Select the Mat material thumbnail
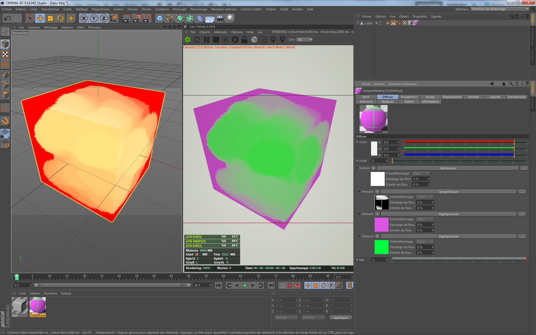Viewport: 536px width, 335px height. [x=20, y=305]
